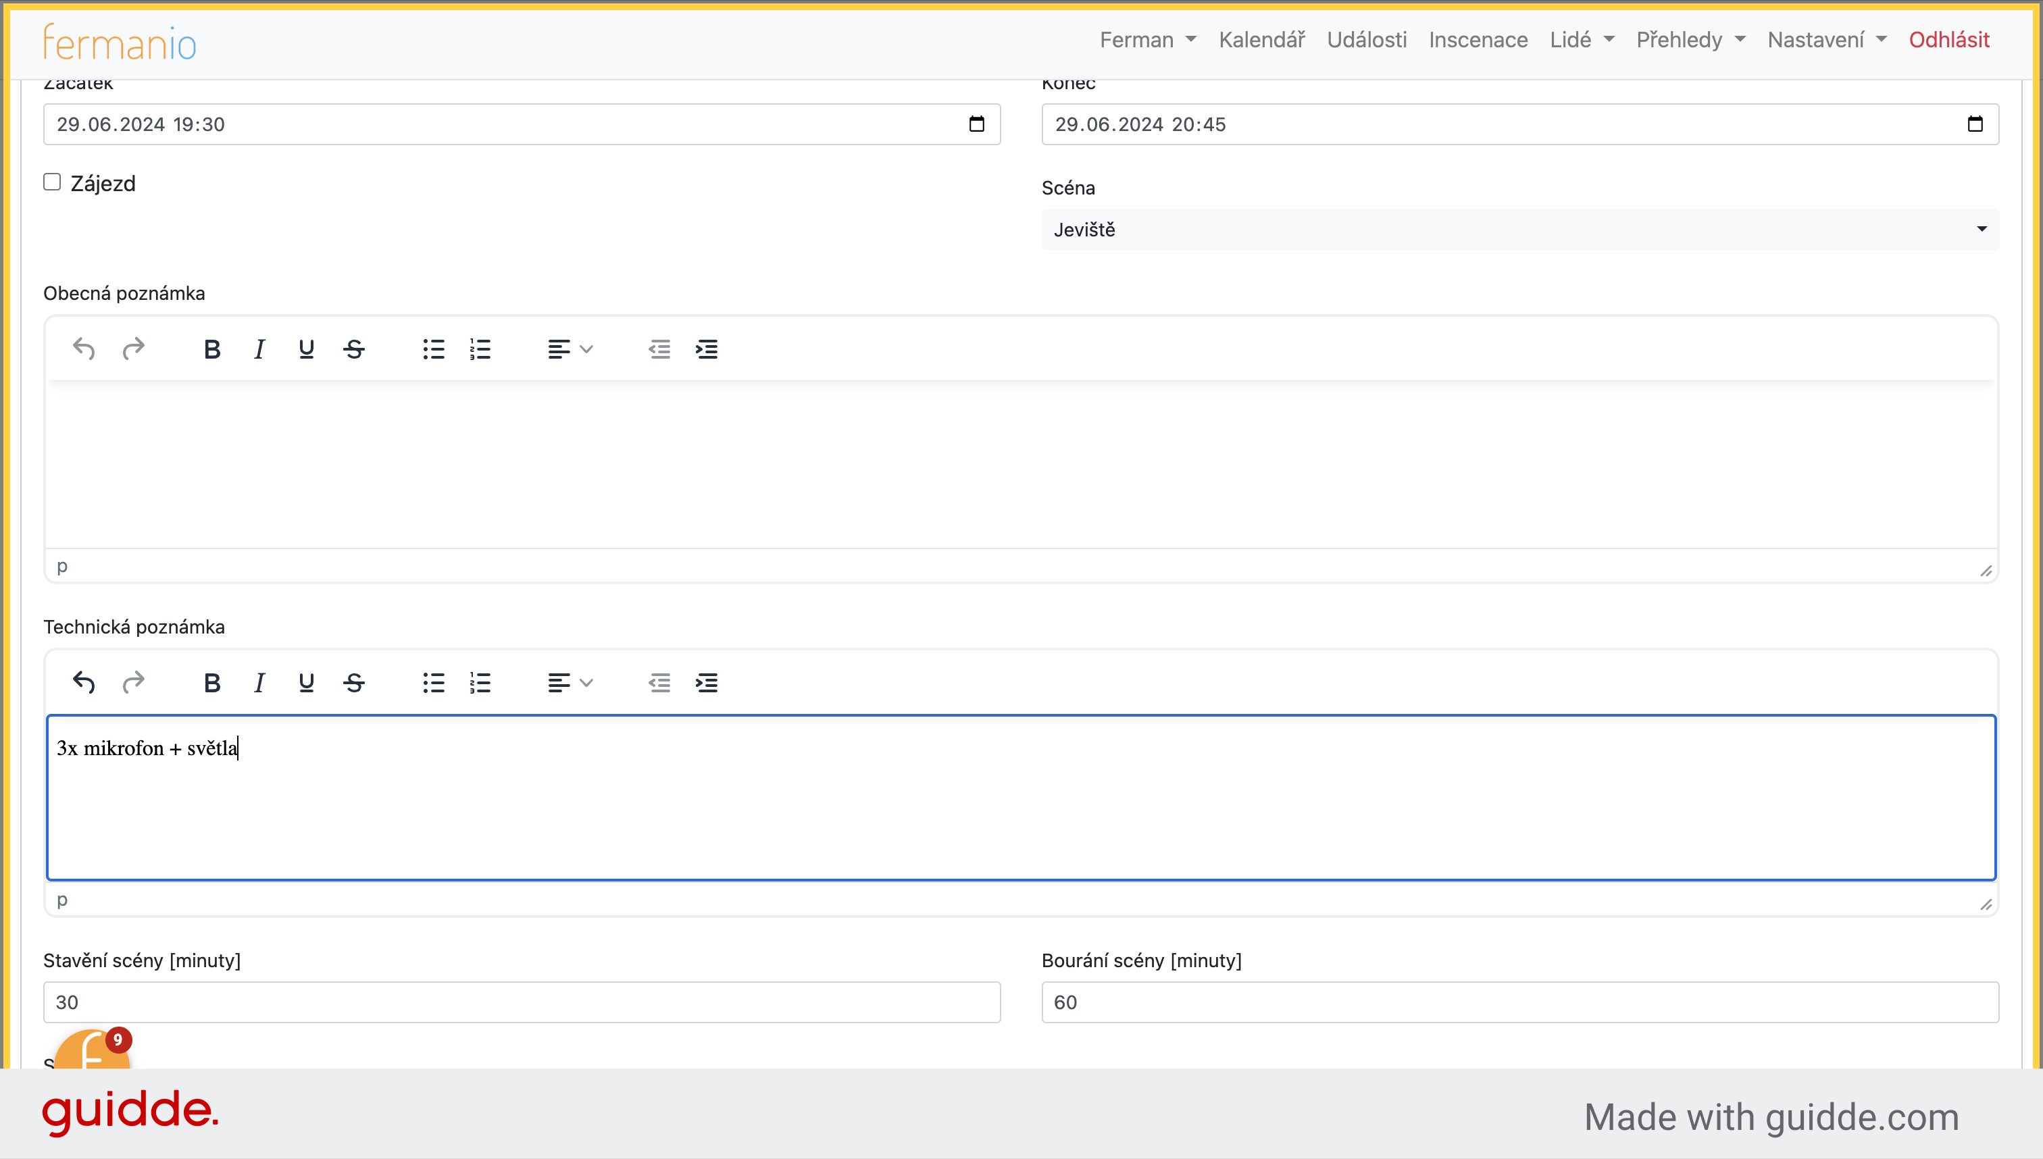Toggle strikethrough in Technická poznámka toolbar
2043x1159 pixels.
click(x=353, y=682)
